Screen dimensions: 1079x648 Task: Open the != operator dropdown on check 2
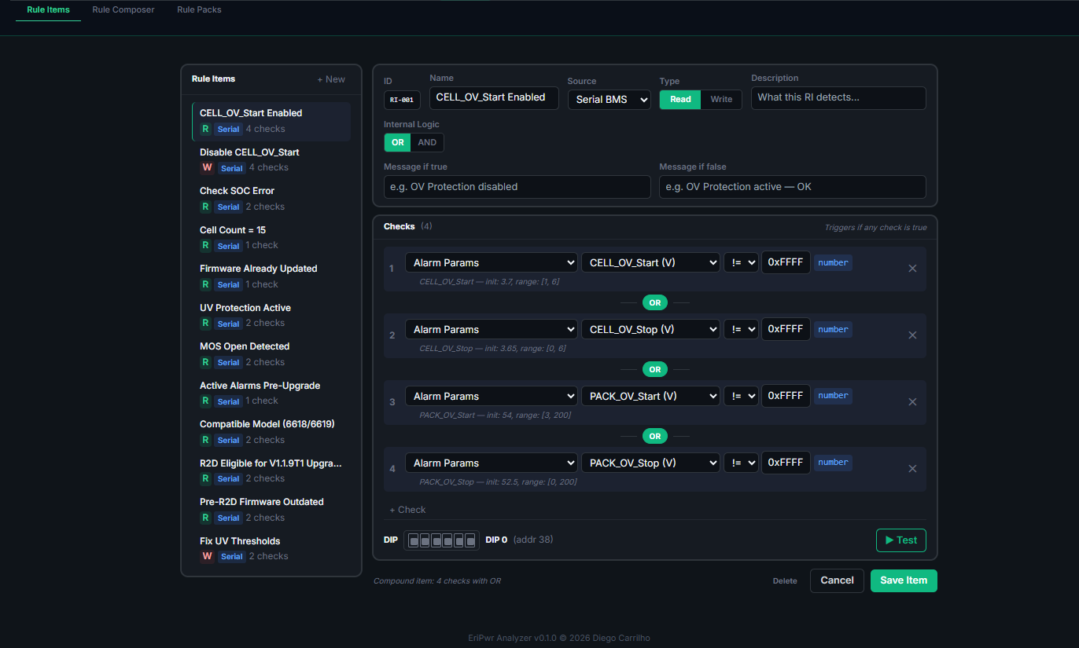pyautogui.click(x=741, y=330)
